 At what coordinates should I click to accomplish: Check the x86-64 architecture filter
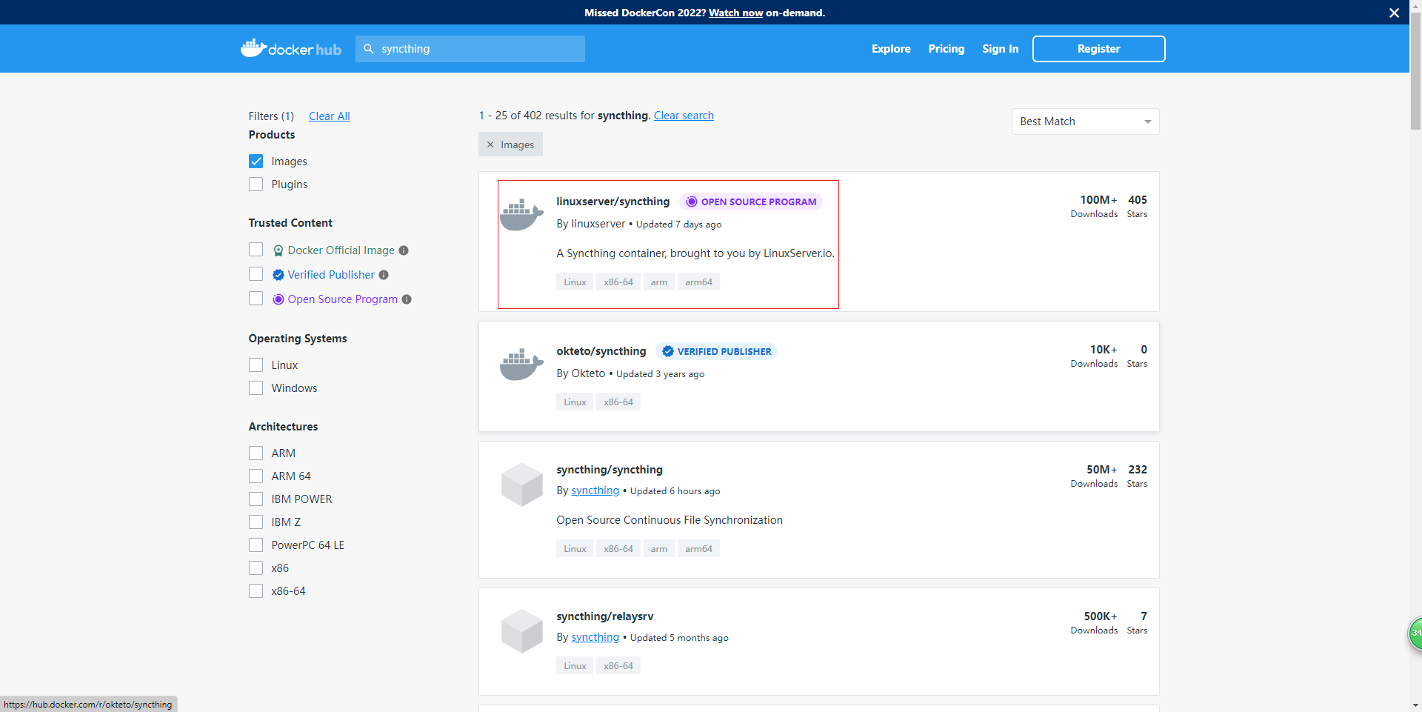tap(256, 591)
